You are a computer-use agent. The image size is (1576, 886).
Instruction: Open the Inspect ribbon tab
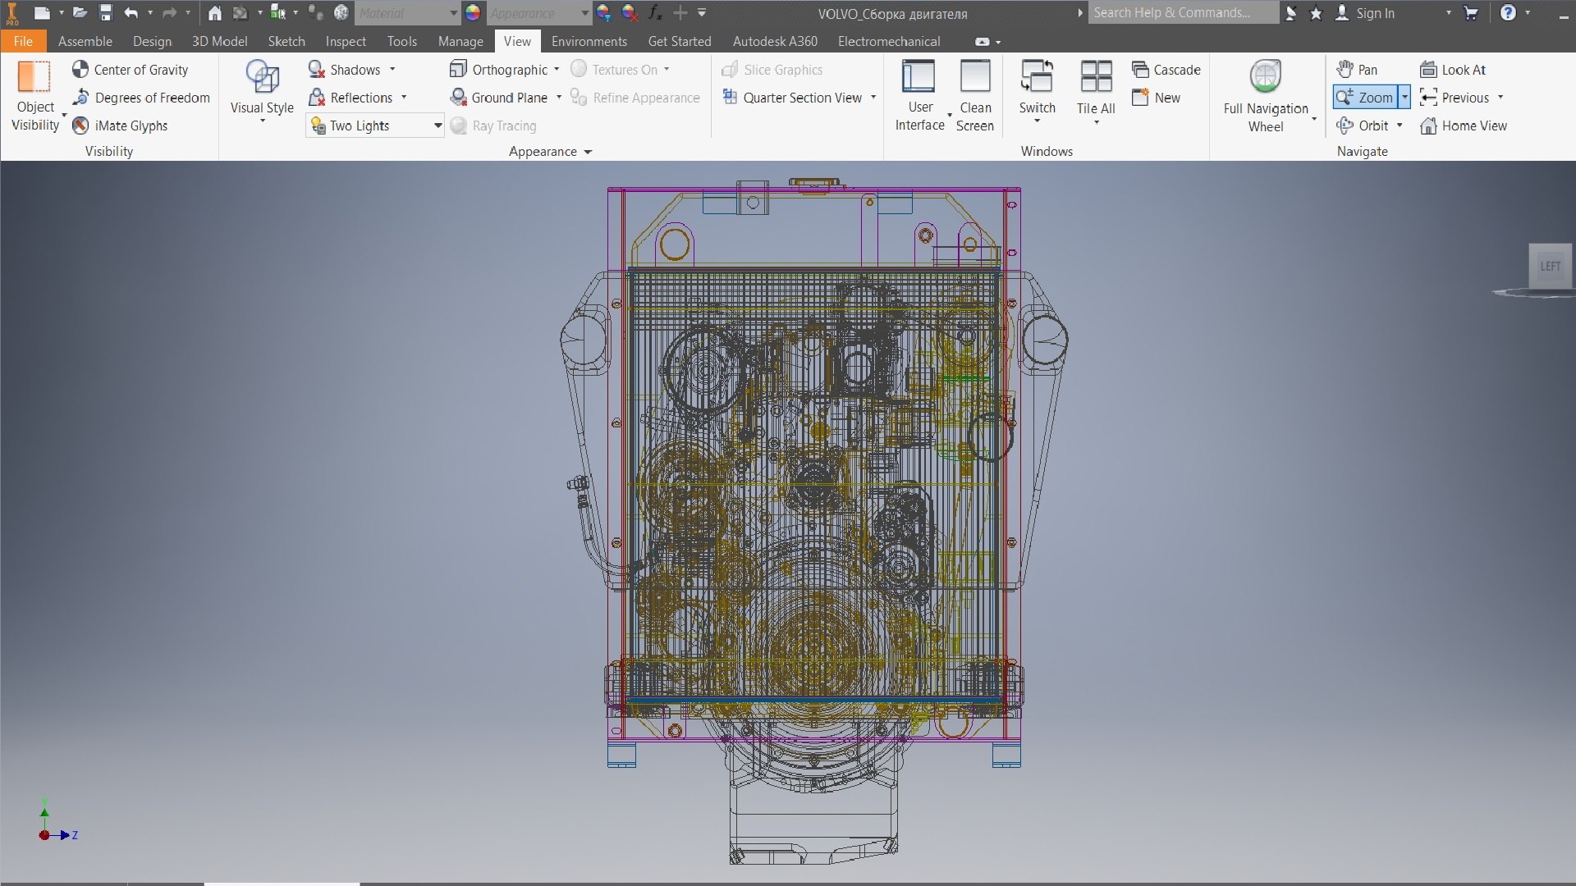[346, 41]
